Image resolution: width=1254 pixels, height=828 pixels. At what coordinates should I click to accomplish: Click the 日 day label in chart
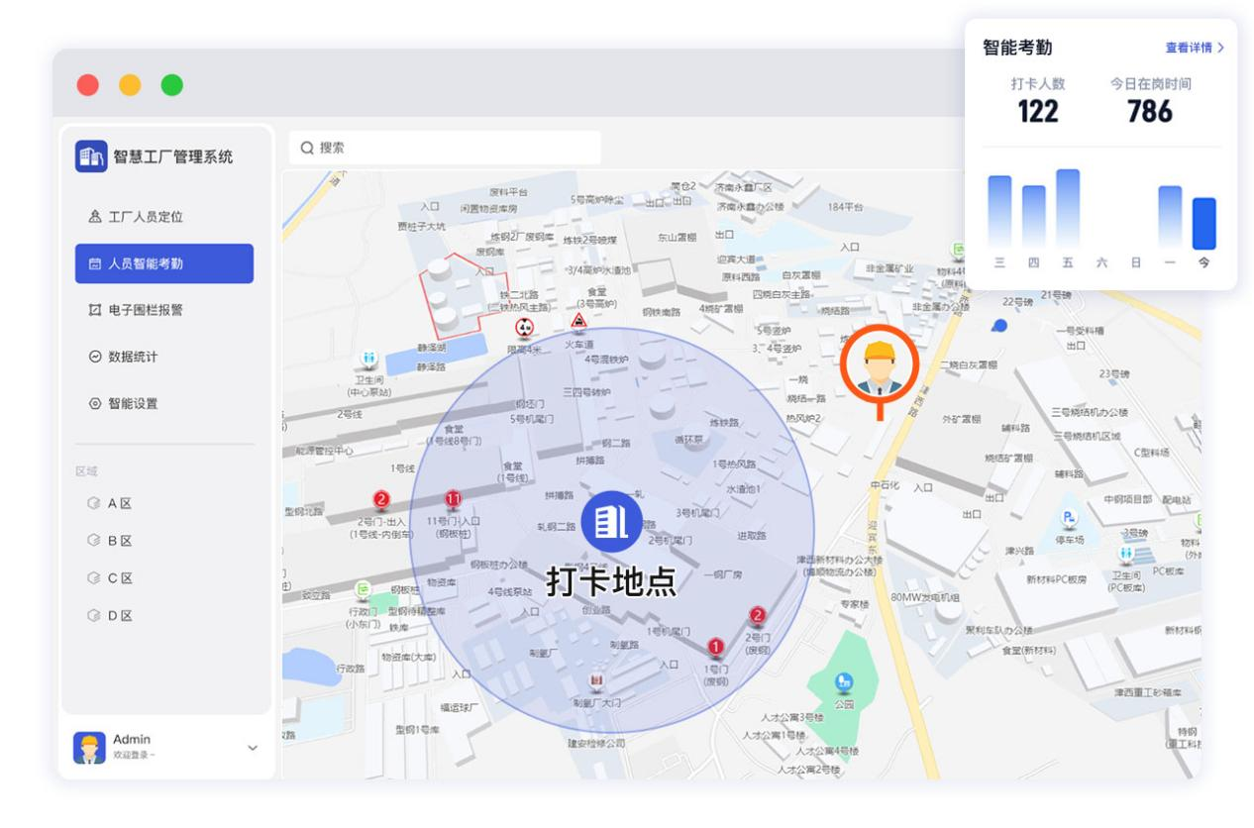tap(1136, 262)
